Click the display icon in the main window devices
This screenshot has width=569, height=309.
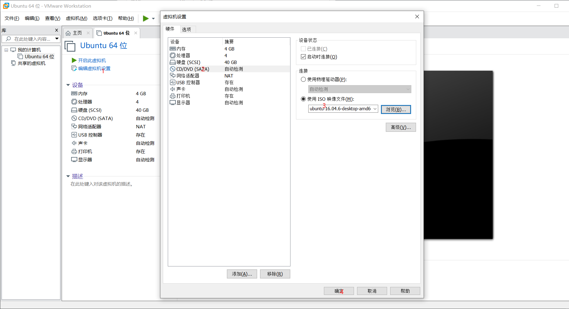pos(74,160)
